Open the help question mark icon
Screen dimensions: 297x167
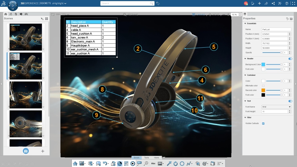(x=287, y=3)
